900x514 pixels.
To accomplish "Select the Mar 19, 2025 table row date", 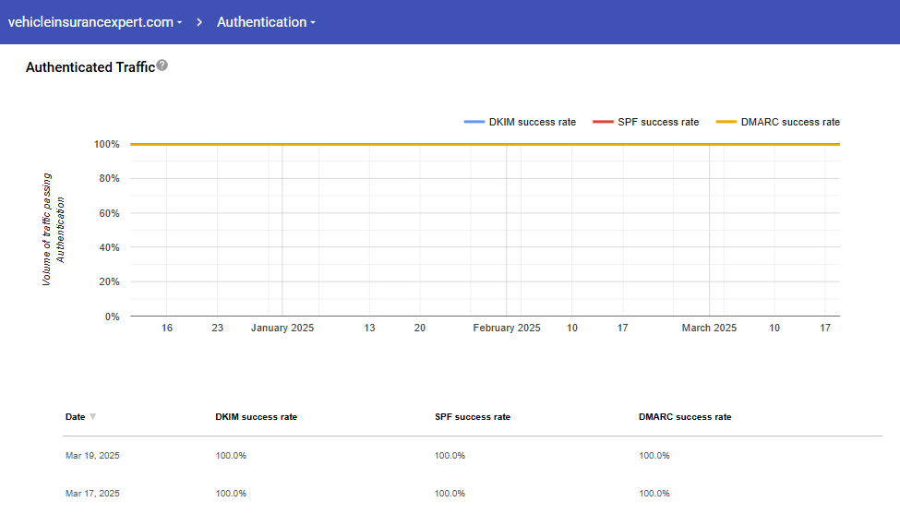I will (x=92, y=456).
